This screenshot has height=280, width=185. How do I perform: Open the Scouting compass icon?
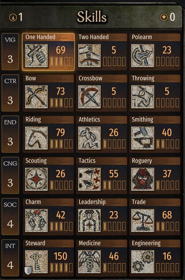coord(36,179)
